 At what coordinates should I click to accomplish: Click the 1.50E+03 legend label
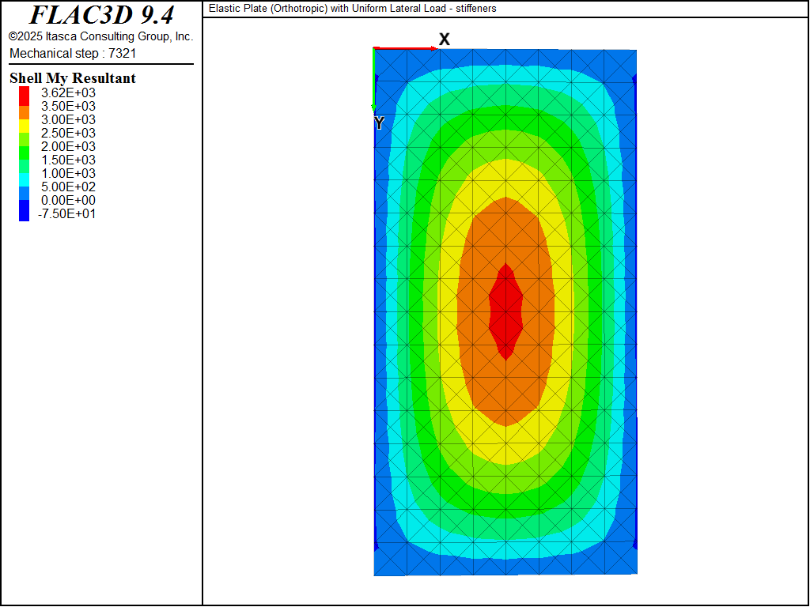tap(68, 160)
